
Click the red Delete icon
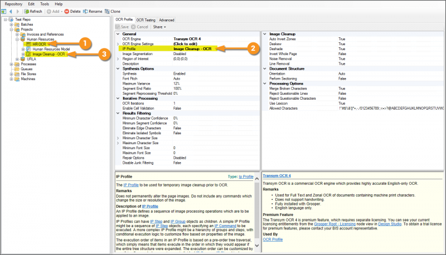point(67,11)
